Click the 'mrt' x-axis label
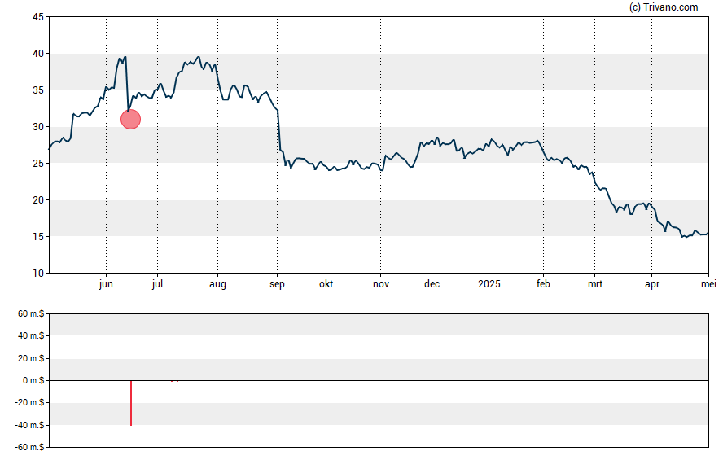The image size is (723, 460). pyautogui.click(x=595, y=284)
